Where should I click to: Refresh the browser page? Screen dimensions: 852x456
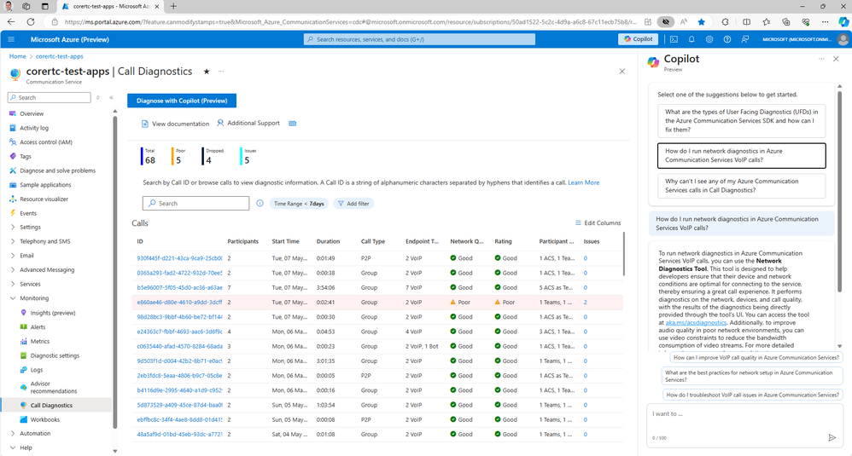[31, 21]
